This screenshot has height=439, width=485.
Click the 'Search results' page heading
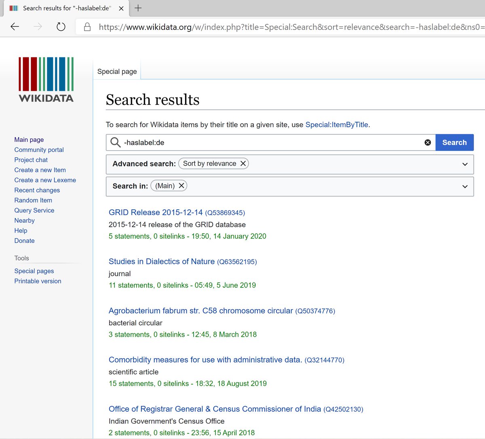153,99
